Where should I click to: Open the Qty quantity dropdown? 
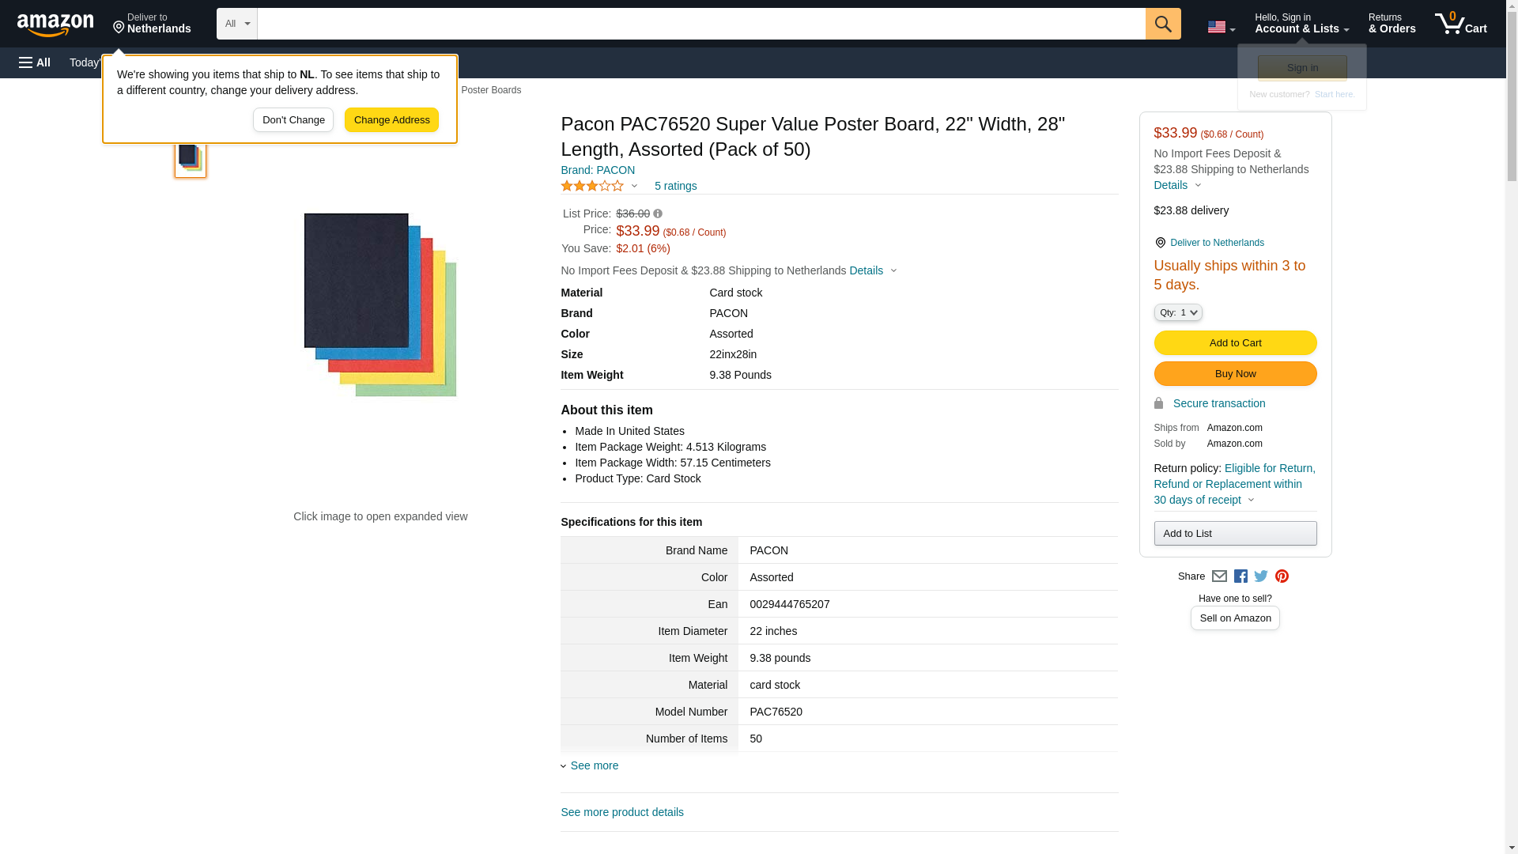pos(1177,313)
